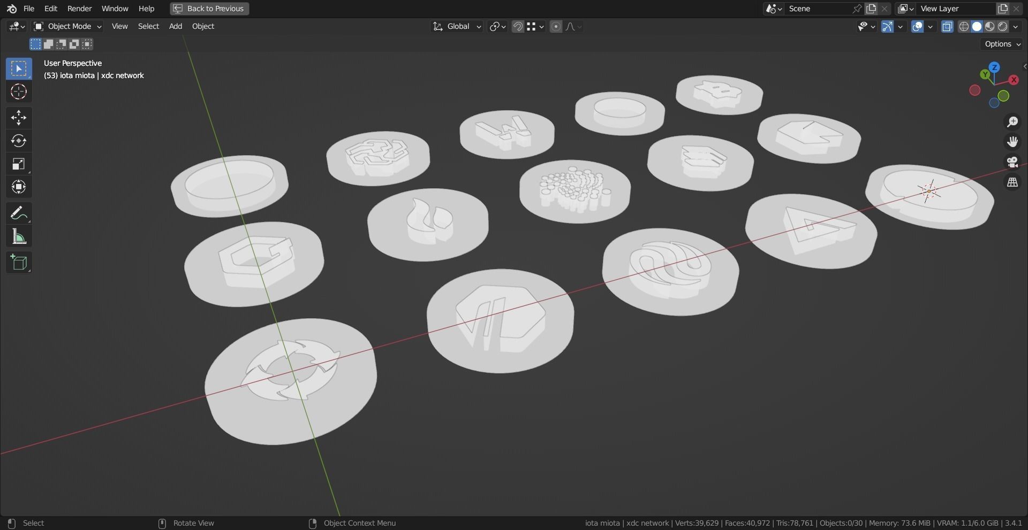Expand the sidebar with the small arrow

pos(1024,67)
